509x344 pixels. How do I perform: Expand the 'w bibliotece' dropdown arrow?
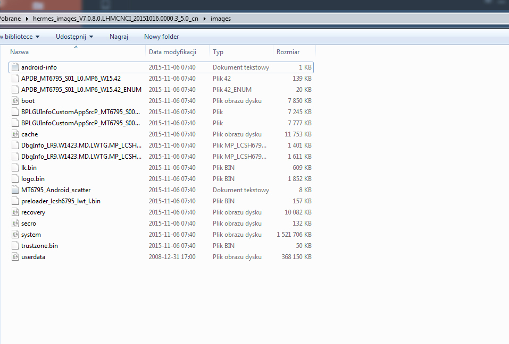(x=37, y=37)
